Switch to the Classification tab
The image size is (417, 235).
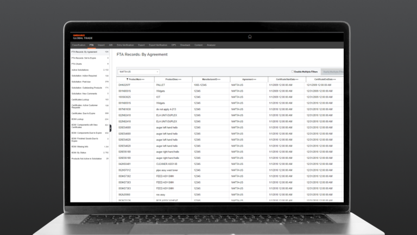pos(79,45)
